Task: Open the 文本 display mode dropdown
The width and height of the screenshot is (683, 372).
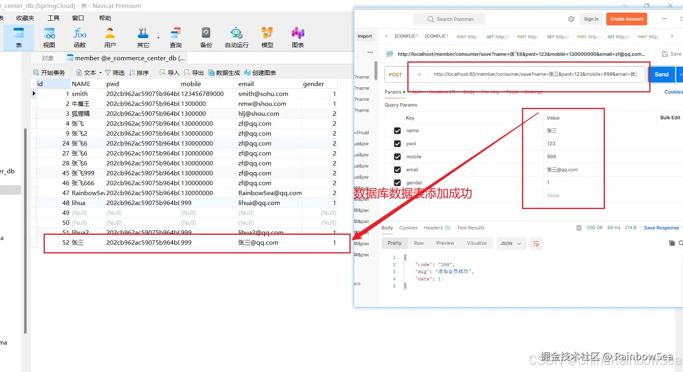Action: tap(89, 73)
